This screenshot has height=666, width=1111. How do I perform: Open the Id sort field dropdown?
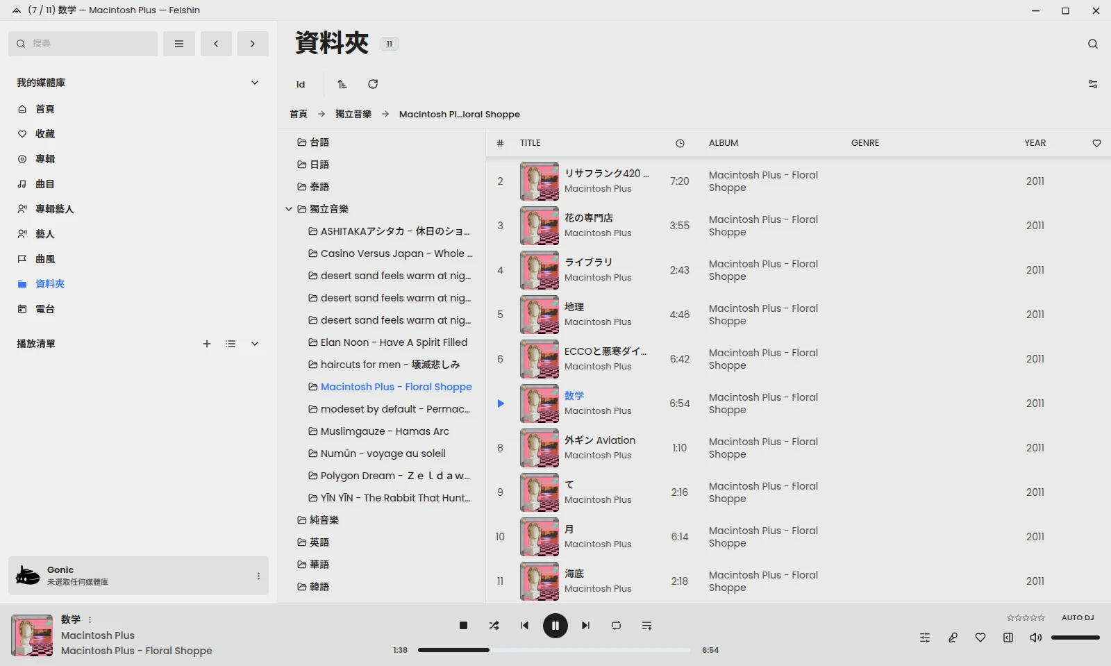pos(301,84)
